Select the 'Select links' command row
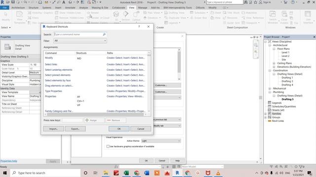Viewport: 316px width, 177px height. pos(96,64)
